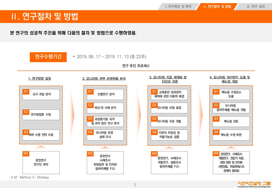Image resolution: width=272 pixels, height=188 pixels.
Task: Click the orange 'M2' badge
Action: [90, 154]
